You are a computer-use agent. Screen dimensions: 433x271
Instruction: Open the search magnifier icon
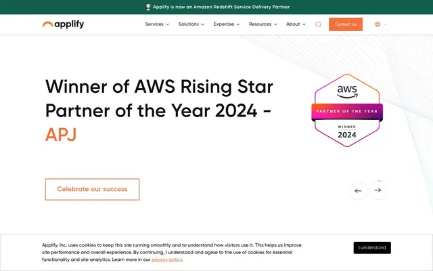319,24
